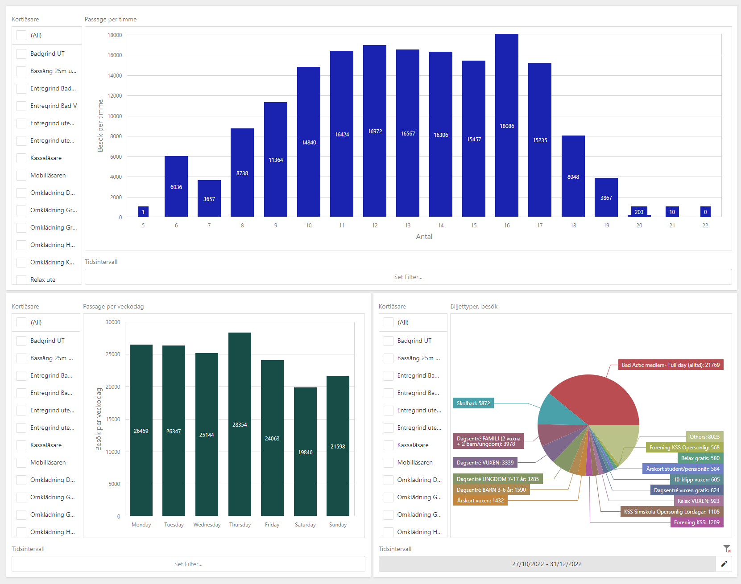The width and height of the screenshot is (741, 584).
Task: Check Entregrind Bad V in hourly reader list
Action: [x=21, y=106]
